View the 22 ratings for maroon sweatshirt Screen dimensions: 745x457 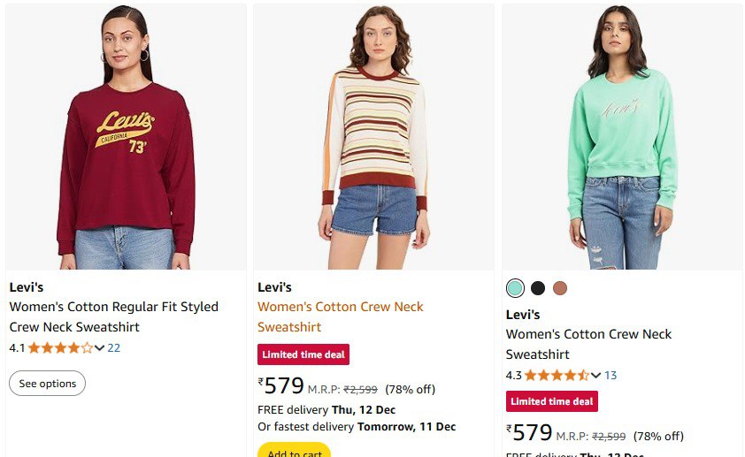coord(114,348)
